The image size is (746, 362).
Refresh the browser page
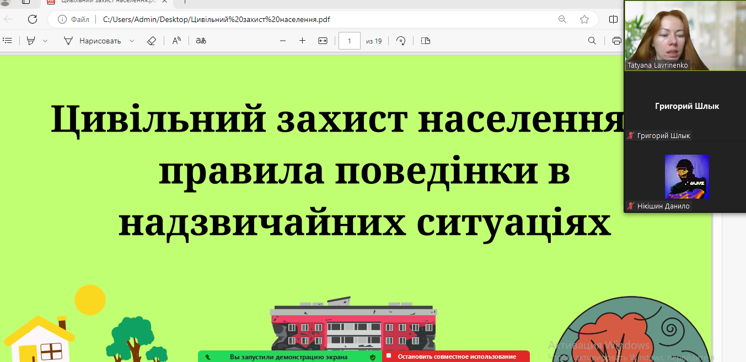click(33, 19)
